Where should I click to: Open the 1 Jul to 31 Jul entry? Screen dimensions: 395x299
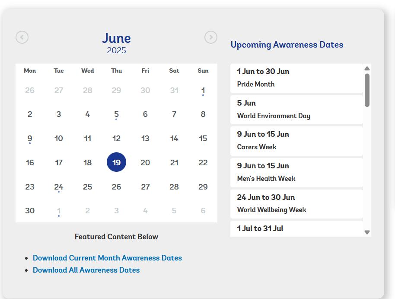coord(296,228)
